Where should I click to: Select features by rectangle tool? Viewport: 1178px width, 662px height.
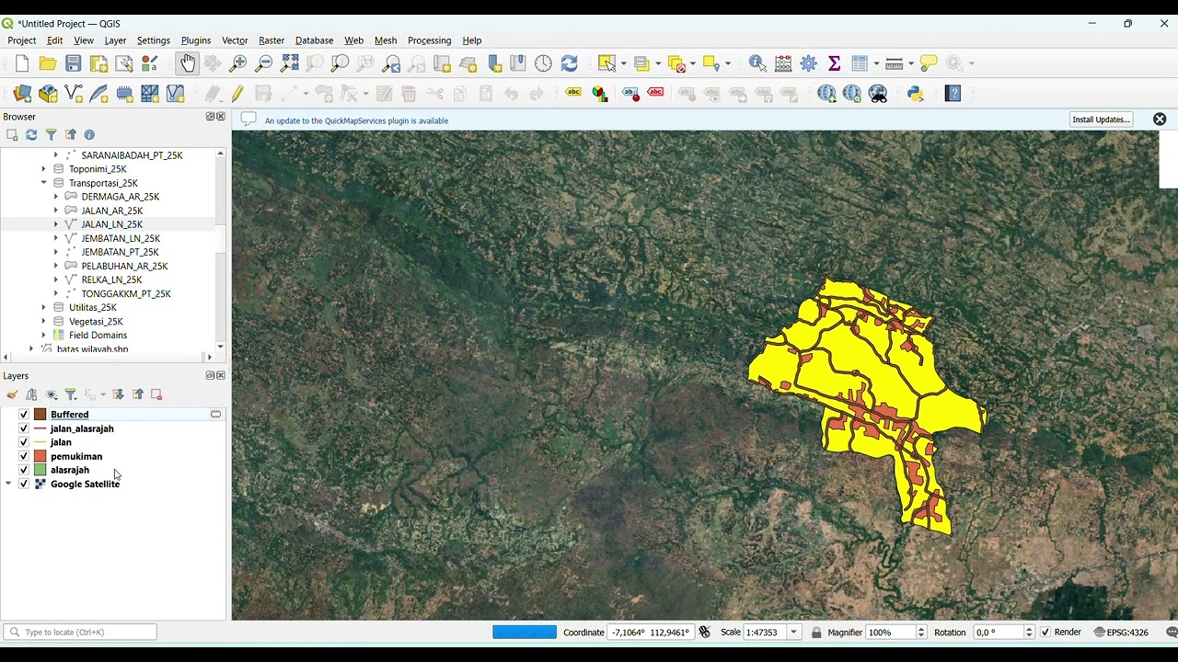(x=606, y=63)
